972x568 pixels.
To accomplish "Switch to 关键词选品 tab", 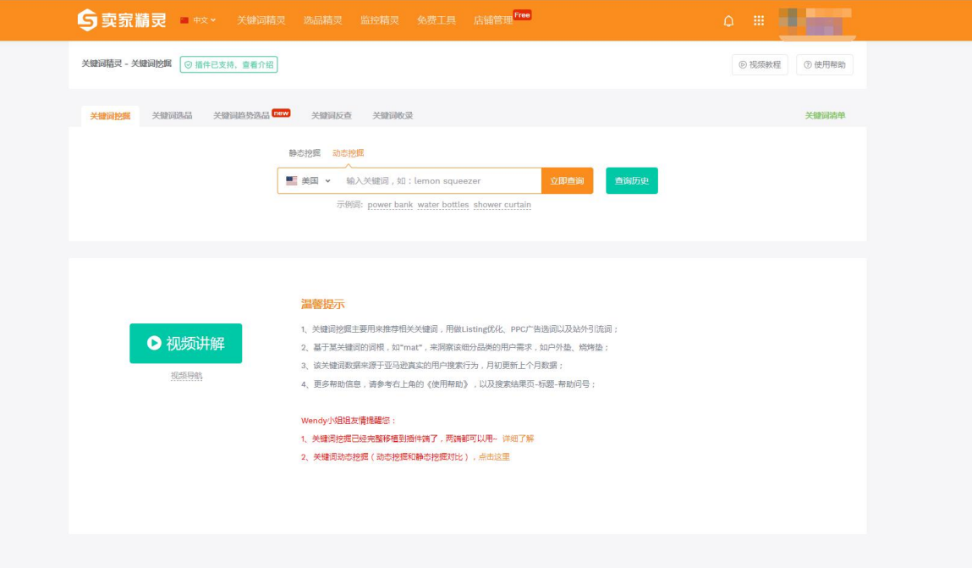I will click(x=172, y=116).
